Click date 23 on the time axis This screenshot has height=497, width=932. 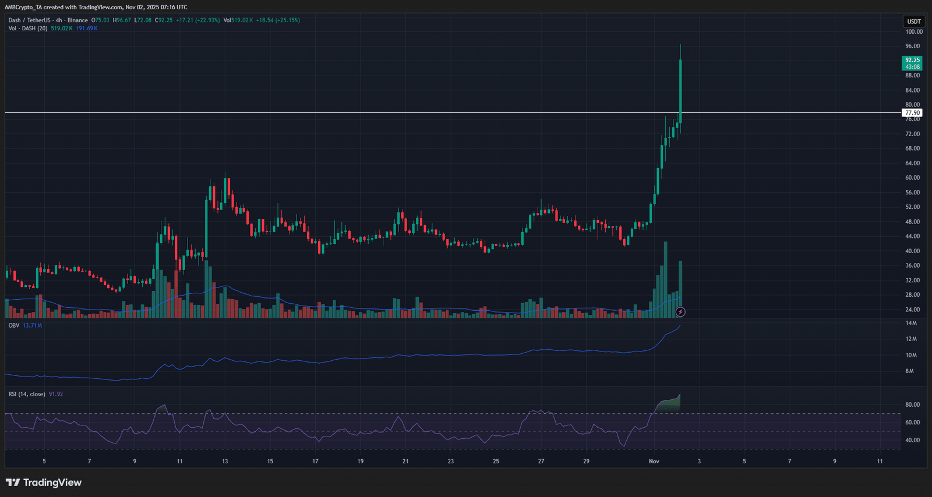pyautogui.click(x=451, y=461)
